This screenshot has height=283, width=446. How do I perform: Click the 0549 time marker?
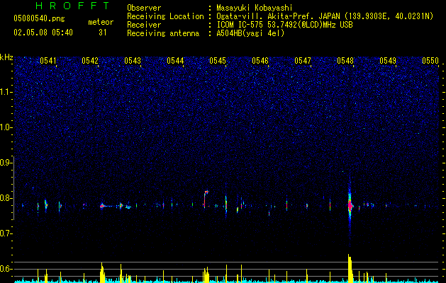click(x=388, y=61)
